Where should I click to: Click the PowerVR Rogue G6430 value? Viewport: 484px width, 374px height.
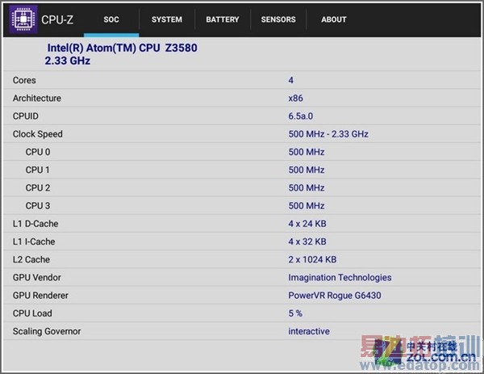pyautogui.click(x=335, y=296)
